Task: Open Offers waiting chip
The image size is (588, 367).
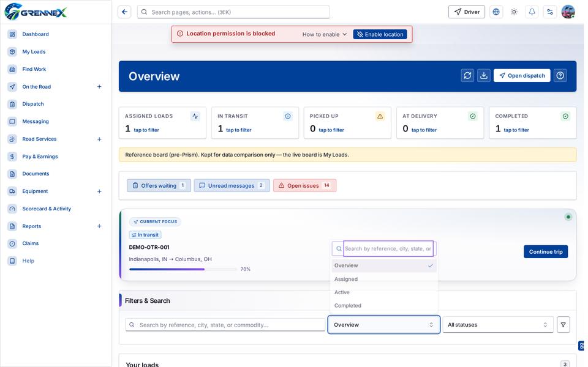Action: click(x=159, y=185)
